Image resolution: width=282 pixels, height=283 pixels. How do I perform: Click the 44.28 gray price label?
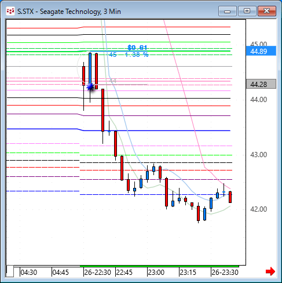[x=261, y=84]
